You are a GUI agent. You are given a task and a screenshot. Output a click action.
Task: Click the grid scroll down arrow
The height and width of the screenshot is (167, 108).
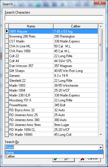[x=101, y=135]
